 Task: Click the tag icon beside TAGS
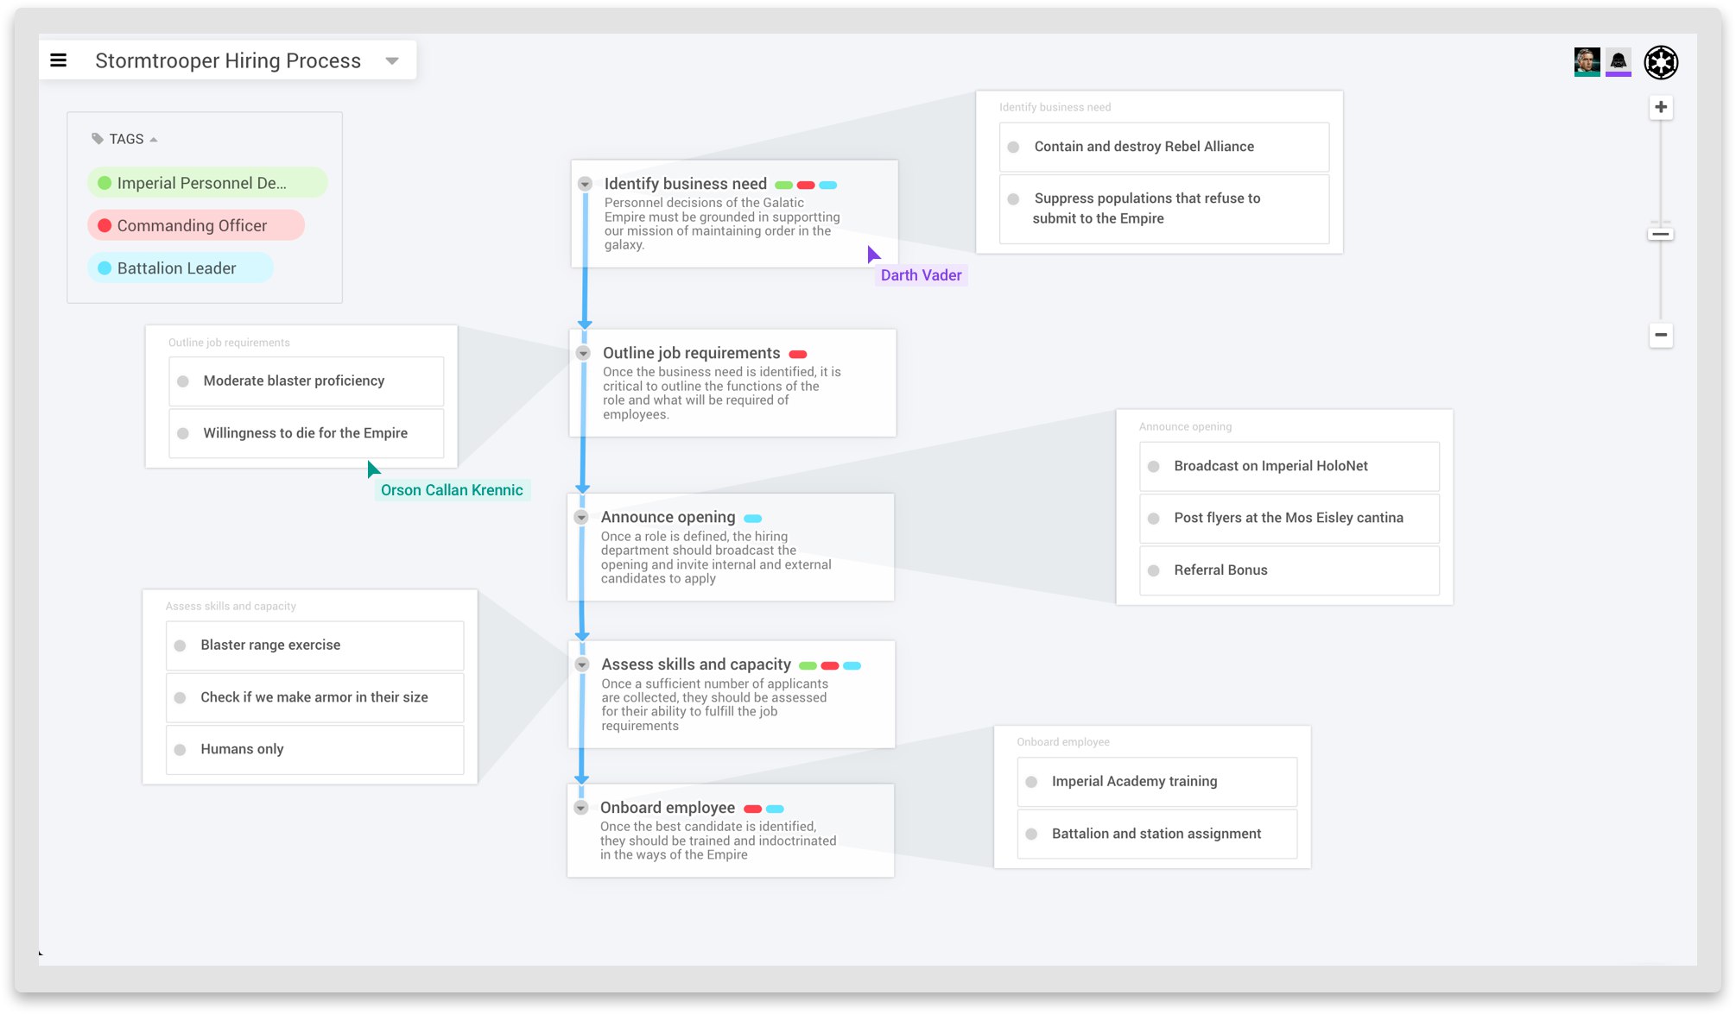pyautogui.click(x=98, y=139)
